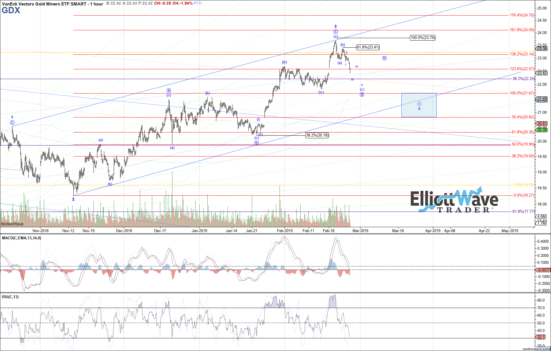
Task: Select the 138.2%(23.14) extension label
Action: click(x=522, y=54)
